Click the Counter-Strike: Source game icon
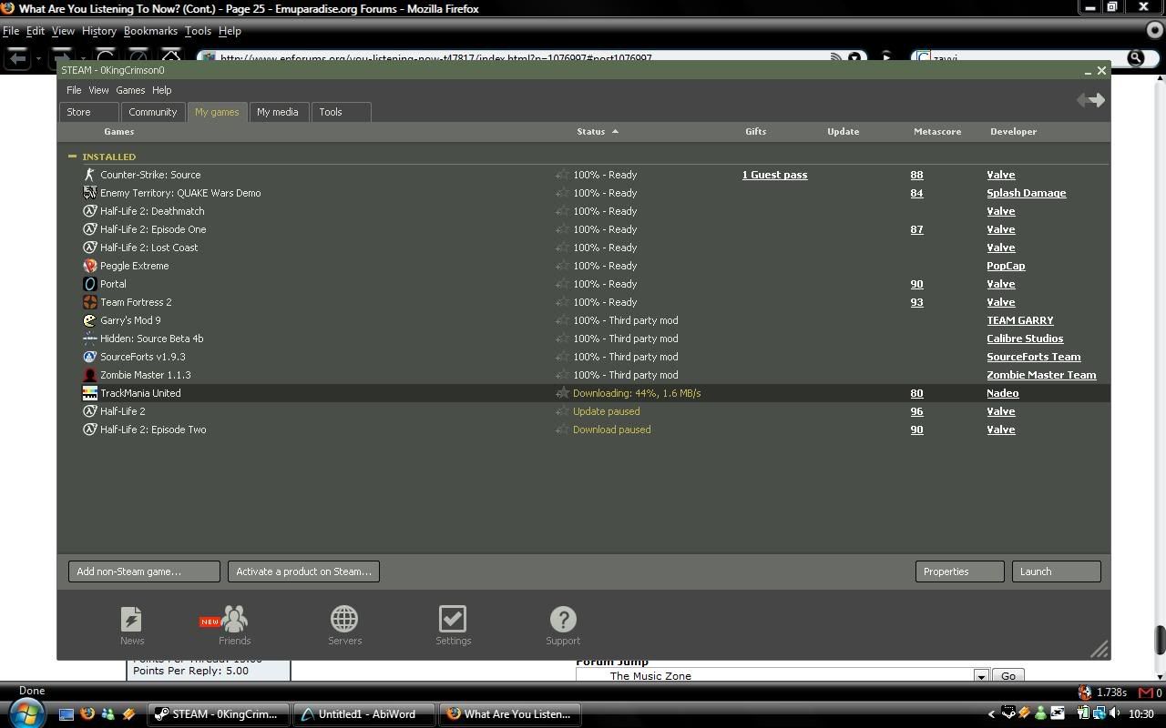Screen dimensions: 1166x728 pyautogui.click(x=89, y=175)
